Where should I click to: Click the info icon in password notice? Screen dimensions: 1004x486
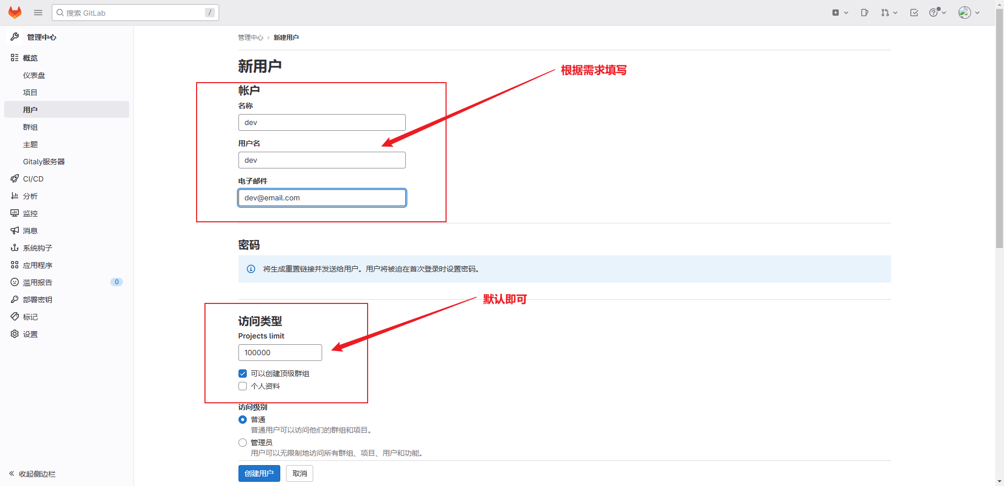pos(251,269)
